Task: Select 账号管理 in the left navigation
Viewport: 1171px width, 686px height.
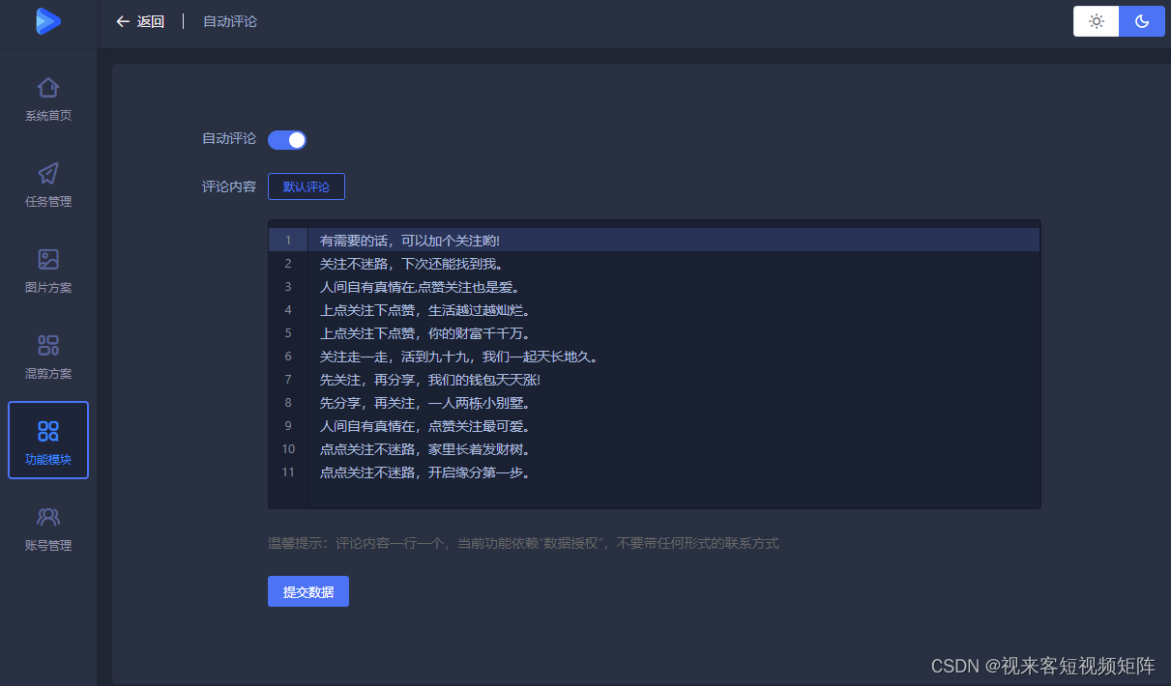Action: [x=47, y=527]
